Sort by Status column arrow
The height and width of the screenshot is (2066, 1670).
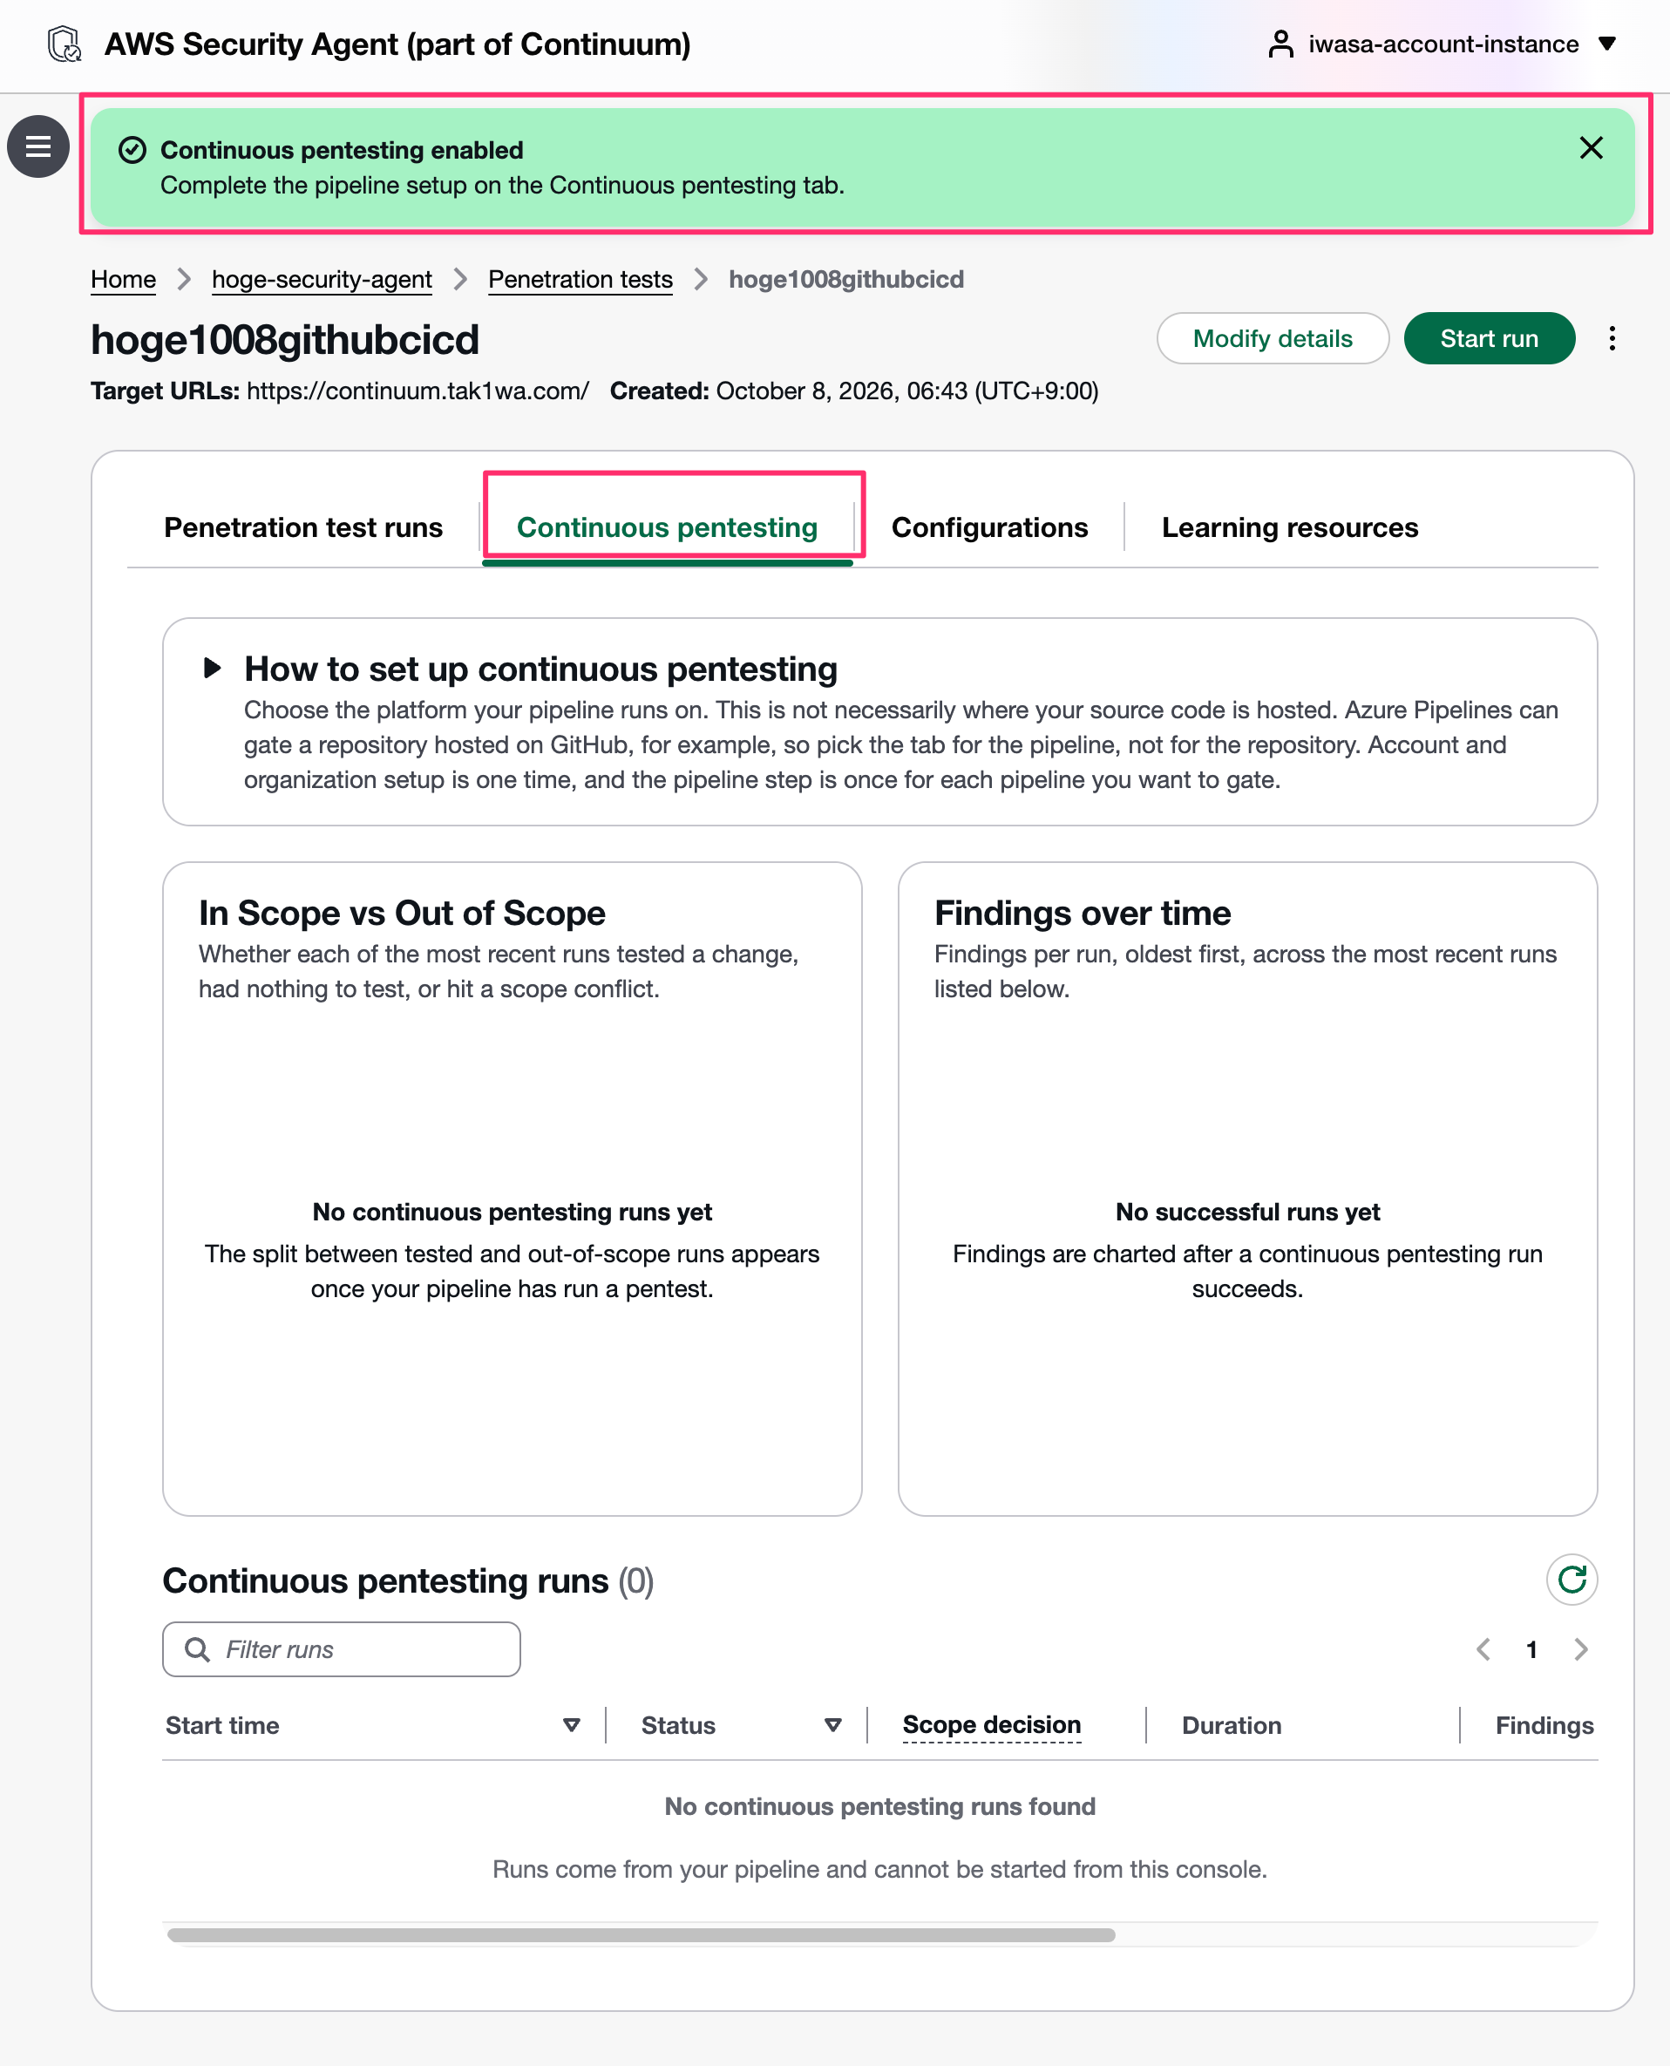833,1725
